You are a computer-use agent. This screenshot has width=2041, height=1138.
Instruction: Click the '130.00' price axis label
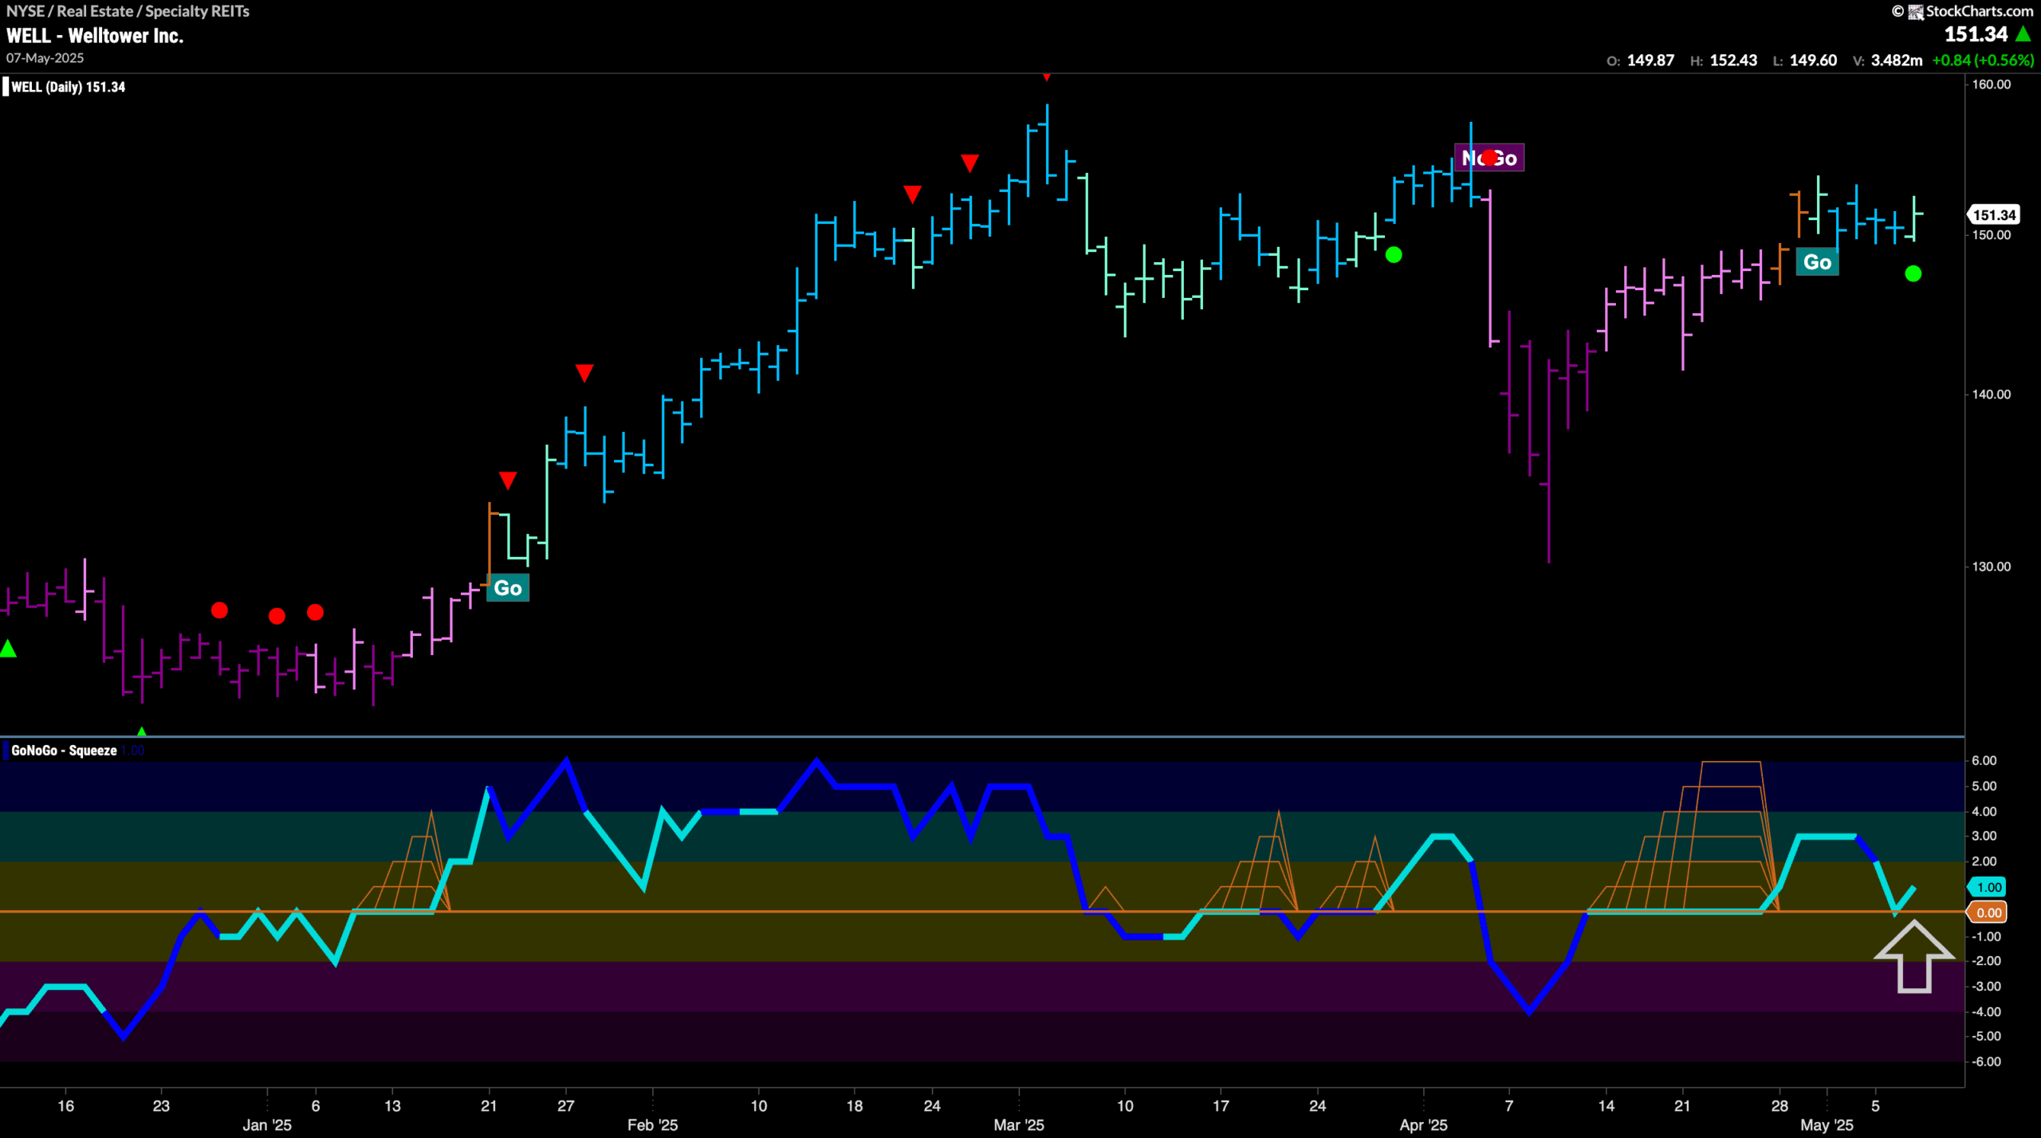pyautogui.click(x=1991, y=567)
